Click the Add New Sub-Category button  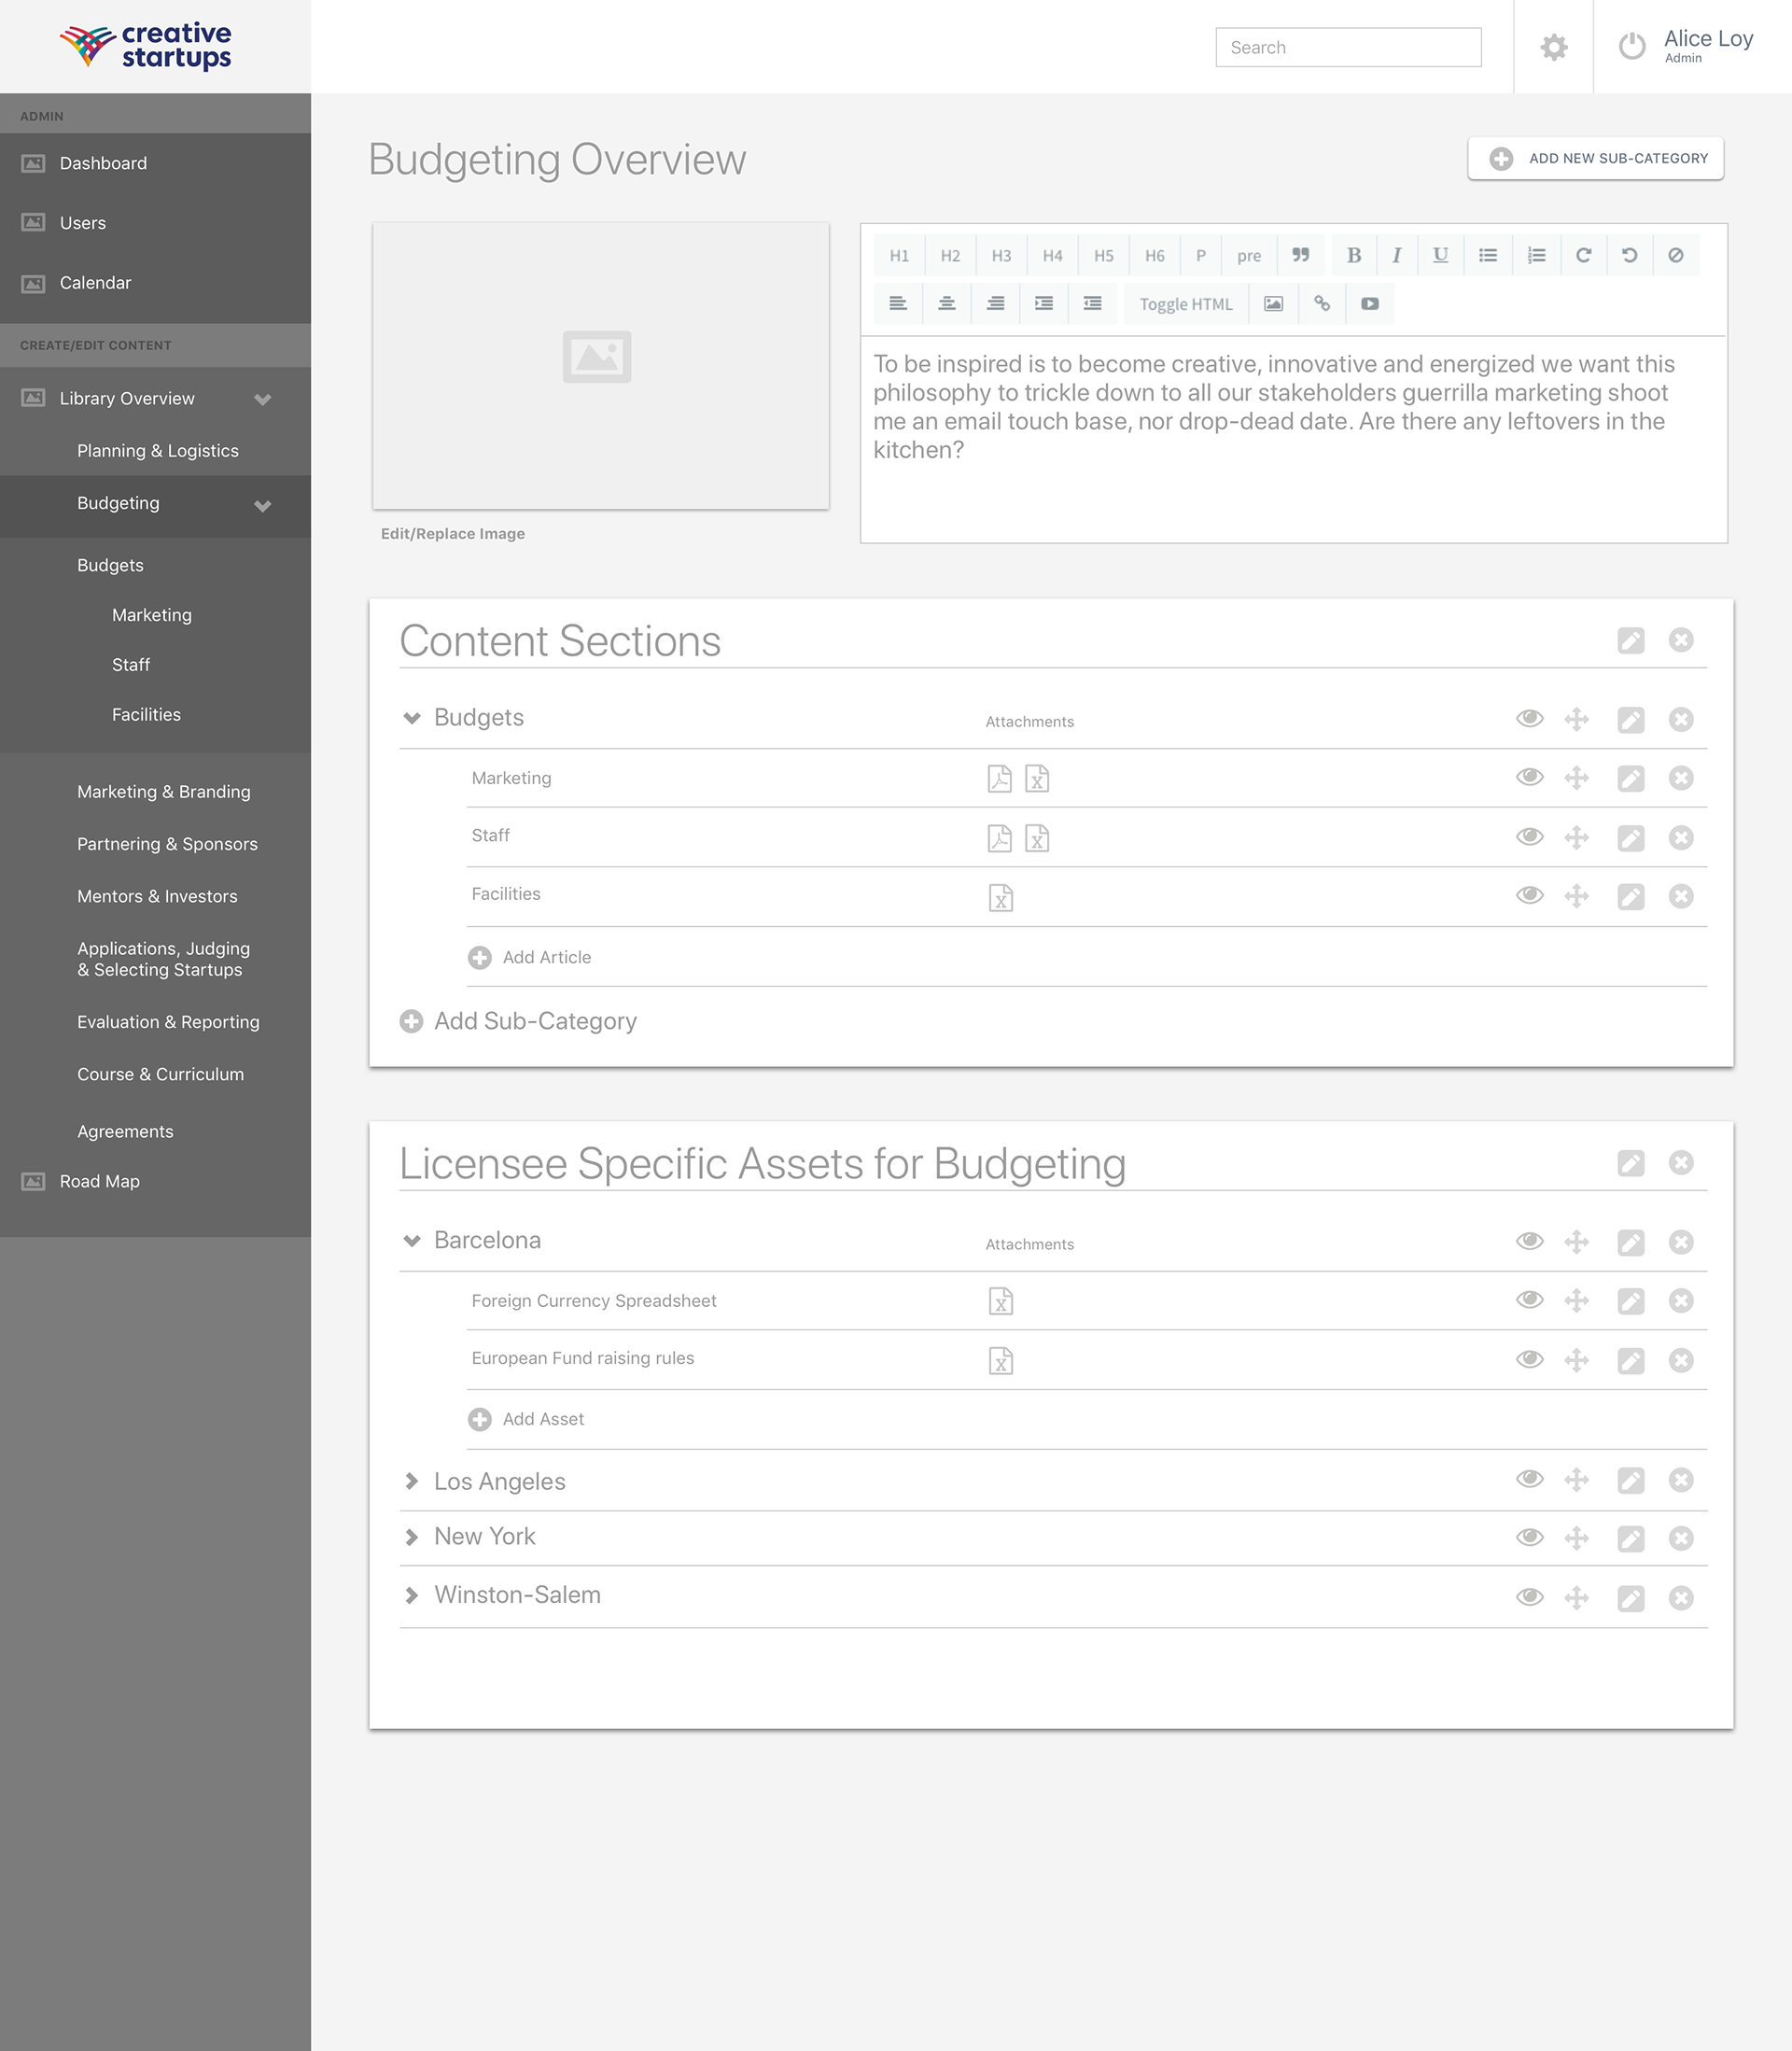tap(1595, 158)
